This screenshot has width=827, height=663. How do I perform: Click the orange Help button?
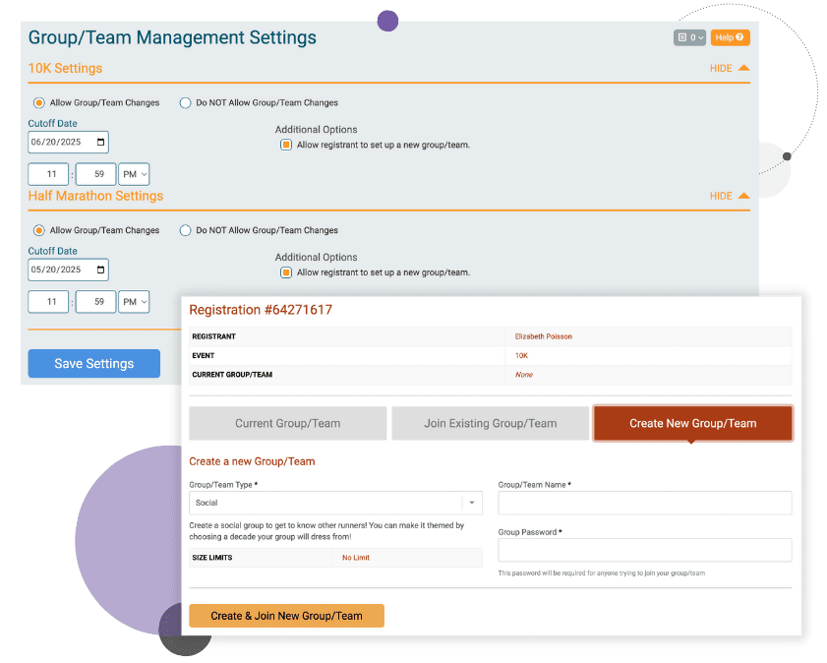730,37
